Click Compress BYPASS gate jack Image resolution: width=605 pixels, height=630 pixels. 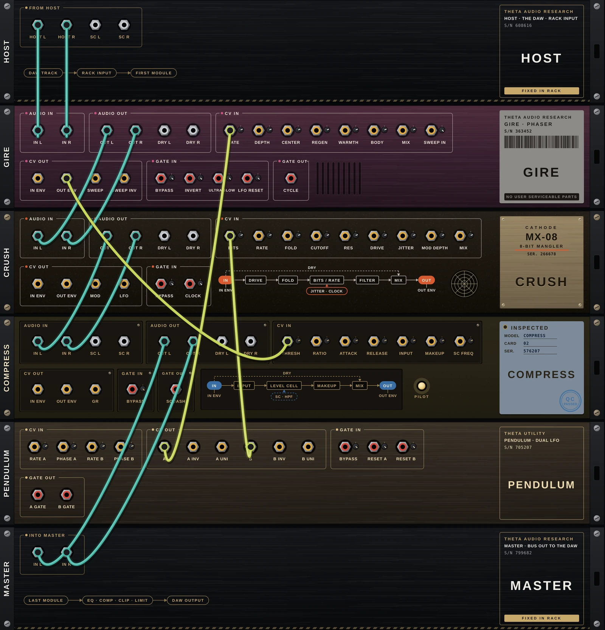(132, 389)
